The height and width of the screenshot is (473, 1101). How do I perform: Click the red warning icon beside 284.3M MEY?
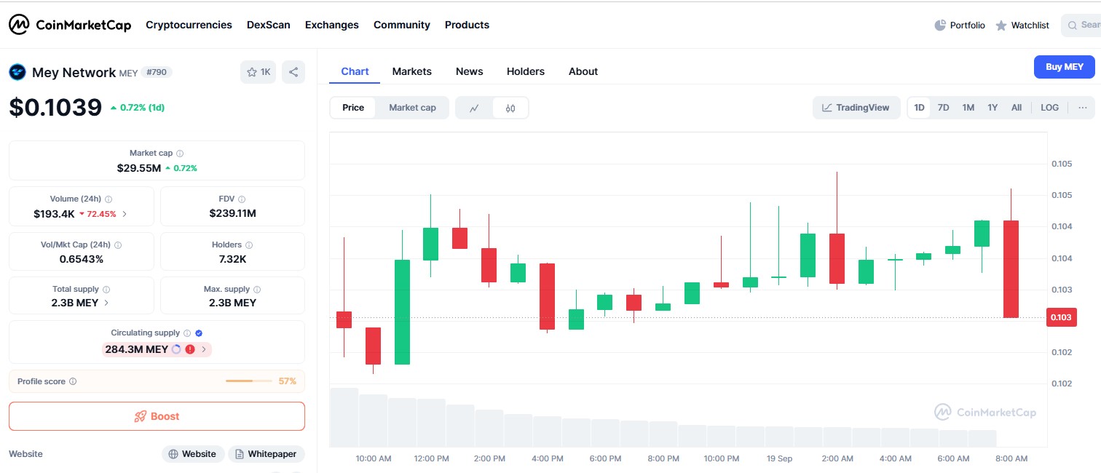190,349
